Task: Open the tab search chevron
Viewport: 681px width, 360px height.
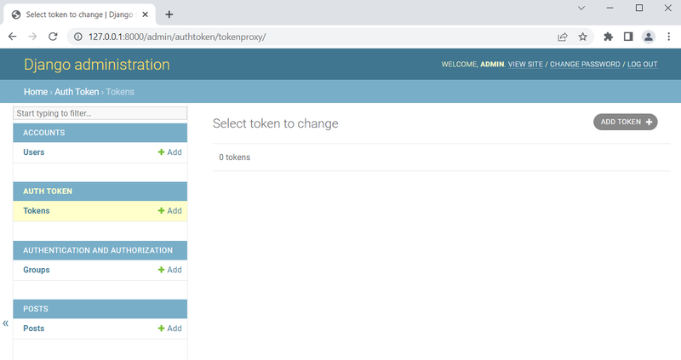Action: pyautogui.click(x=581, y=8)
